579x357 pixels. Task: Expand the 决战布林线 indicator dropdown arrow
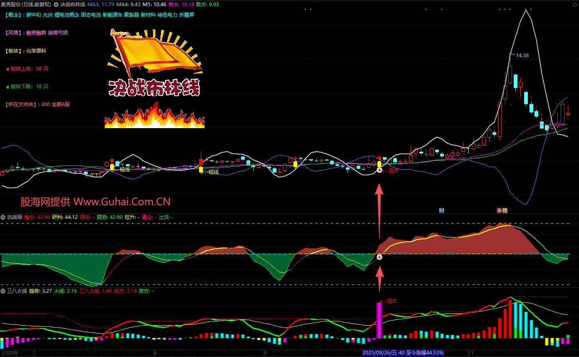point(56,5)
